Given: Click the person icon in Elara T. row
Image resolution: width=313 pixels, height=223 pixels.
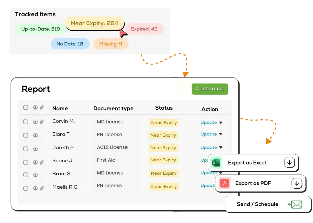Looking at the screenshot, I should 35,135.
